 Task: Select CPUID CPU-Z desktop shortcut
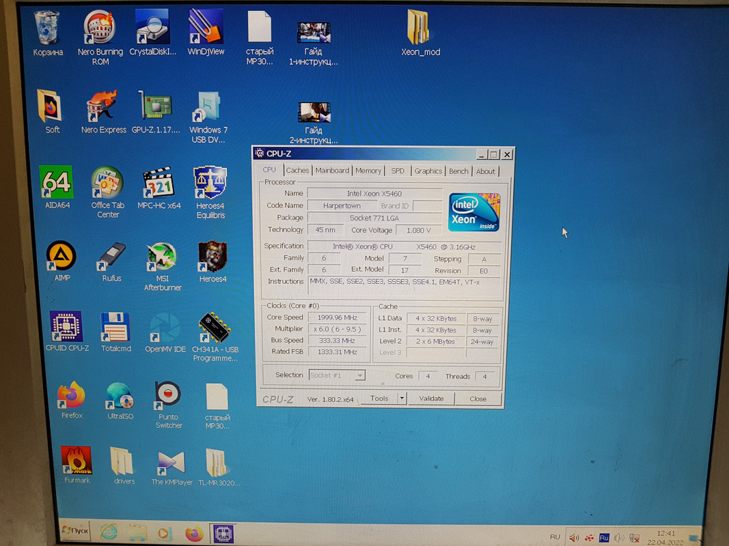click(67, 330)
